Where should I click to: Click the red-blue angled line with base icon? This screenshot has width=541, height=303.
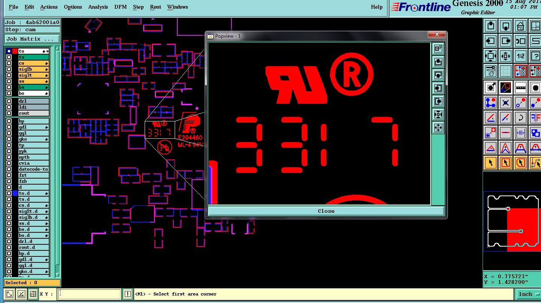tap(491, 118)
